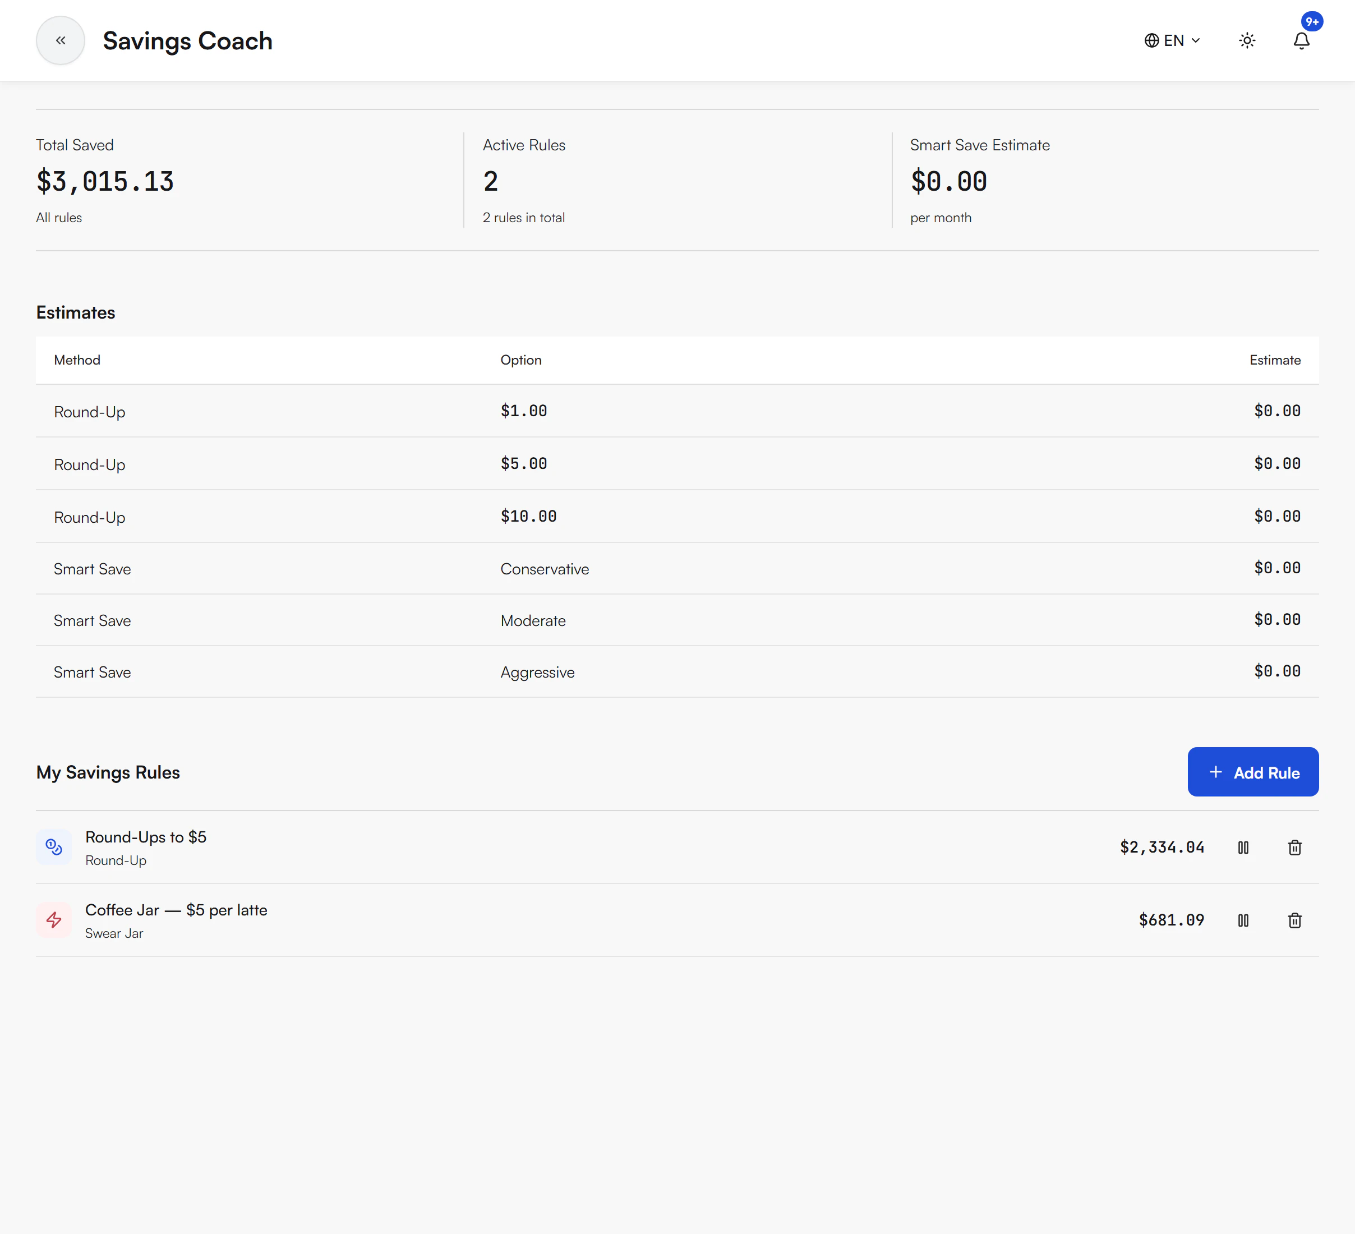Delete the Coffee Jar rule
Screen dimensions: 1355x1234
coord(1294,920)
